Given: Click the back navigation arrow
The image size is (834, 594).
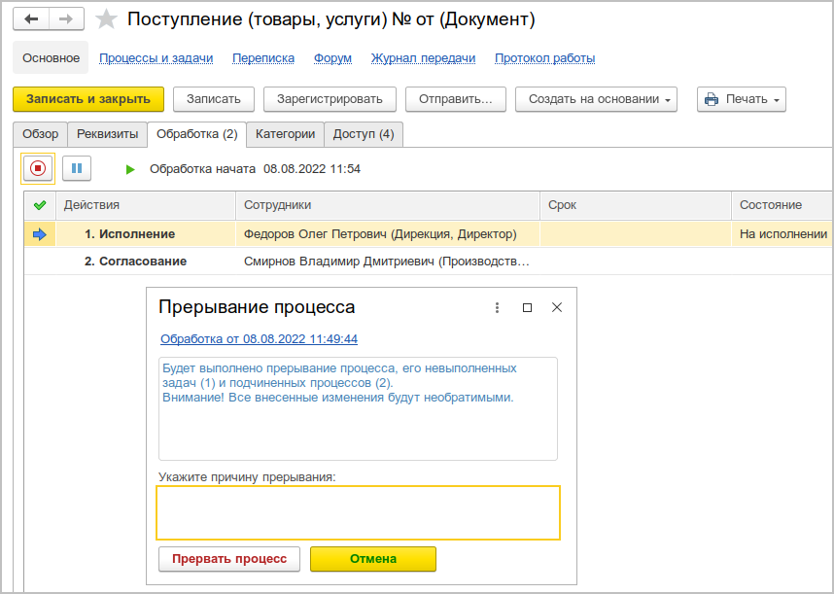Looking at the screenshot, I should 31,19.
